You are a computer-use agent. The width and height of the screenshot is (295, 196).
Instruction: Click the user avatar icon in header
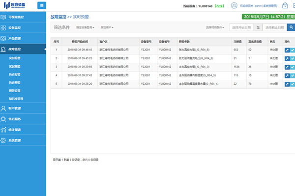(234, 6)
